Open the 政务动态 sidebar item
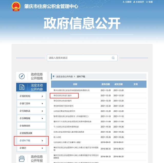Image resolution: width=164 pixels, height=163 pixels. tap(31, 126)
